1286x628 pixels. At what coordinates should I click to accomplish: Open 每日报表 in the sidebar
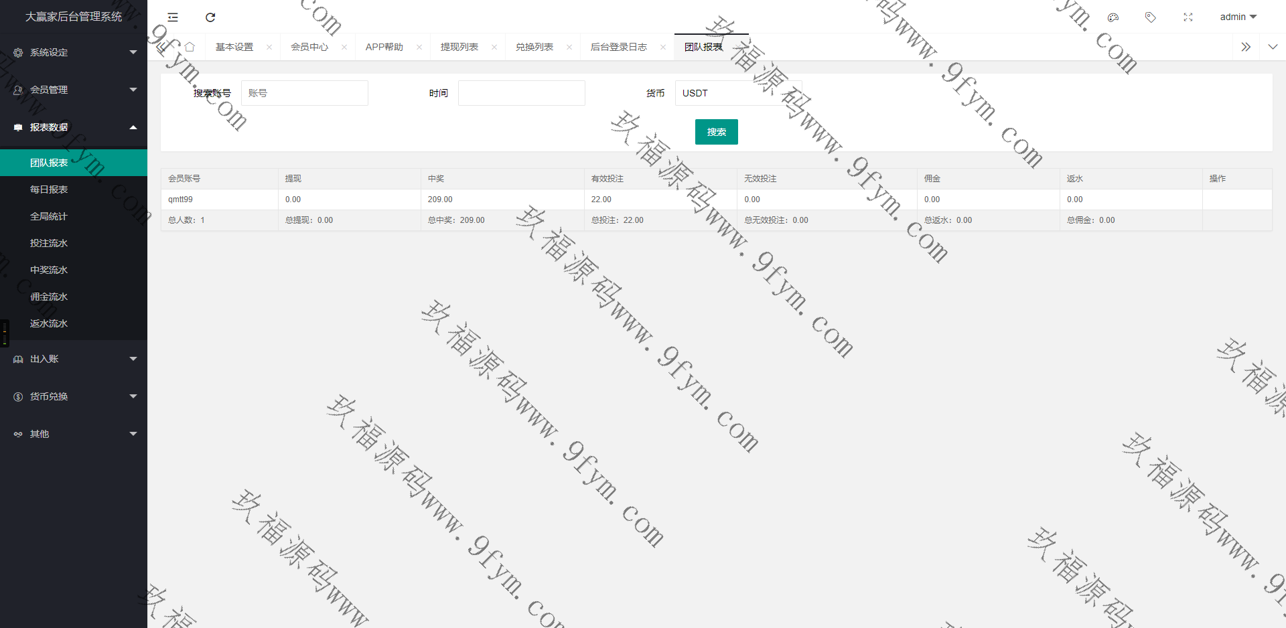pyautogui.click(x=49, y=189)
